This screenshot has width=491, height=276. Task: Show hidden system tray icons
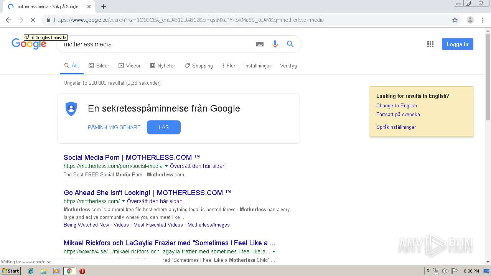428,271
